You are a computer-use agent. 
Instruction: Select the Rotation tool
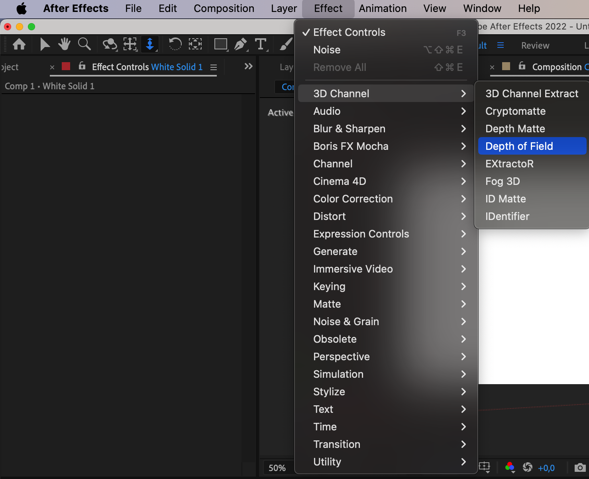coord(175,44)
